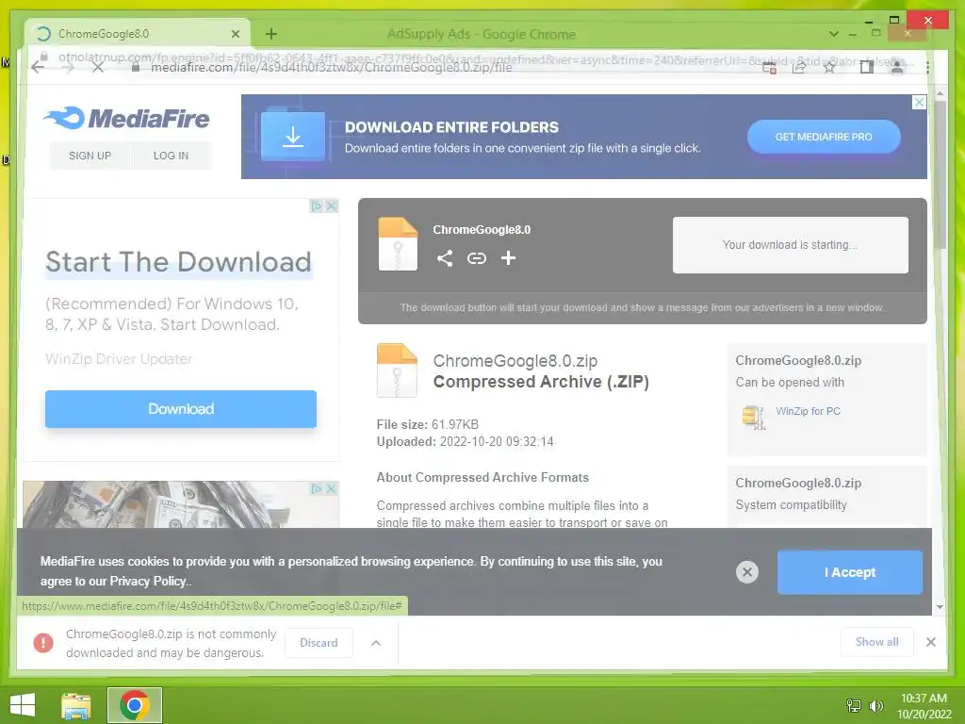Click the blue Download ad button
Screen dimensions: 965x724
click(181, 409)
